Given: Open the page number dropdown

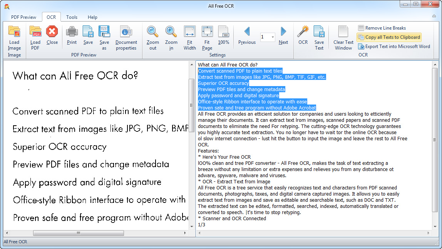Looking at the screenshot, I should coord(273,37).
